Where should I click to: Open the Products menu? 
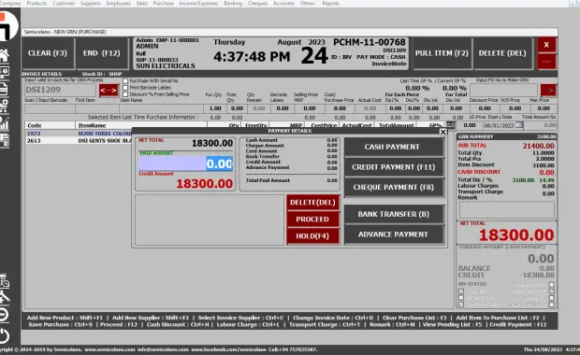[36, 4]
